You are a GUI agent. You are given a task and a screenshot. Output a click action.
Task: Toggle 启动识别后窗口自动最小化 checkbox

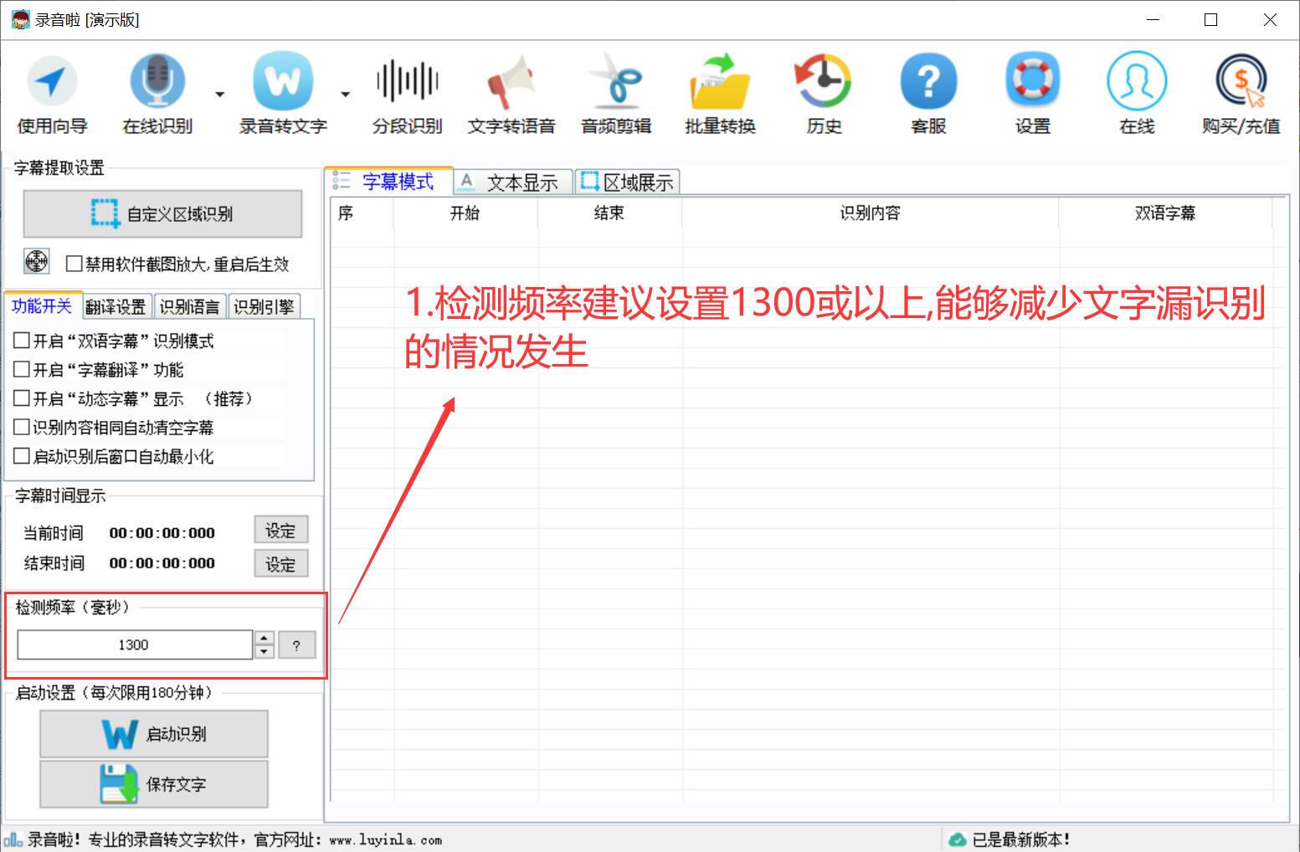[22, 456]
